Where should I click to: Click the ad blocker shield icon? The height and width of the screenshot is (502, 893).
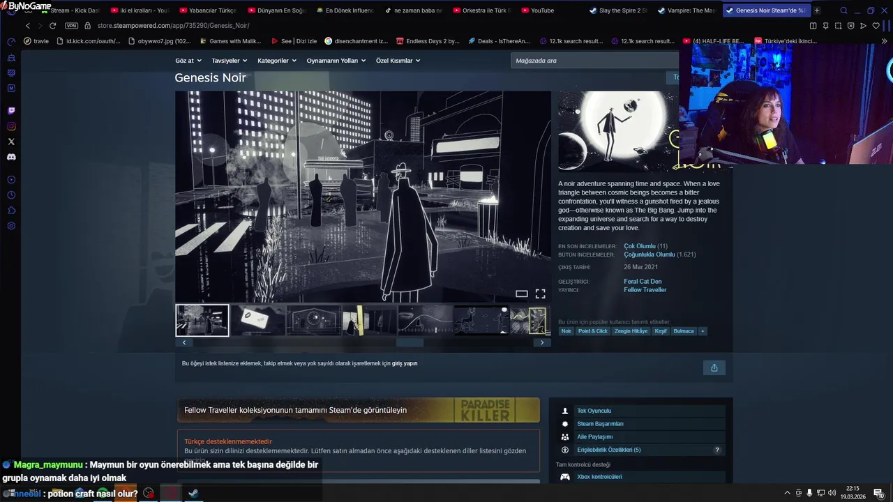850,26
